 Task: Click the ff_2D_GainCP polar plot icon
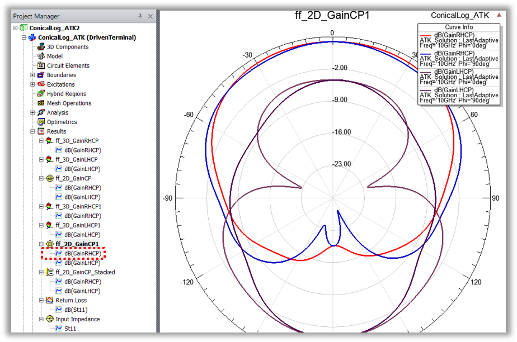49,178
